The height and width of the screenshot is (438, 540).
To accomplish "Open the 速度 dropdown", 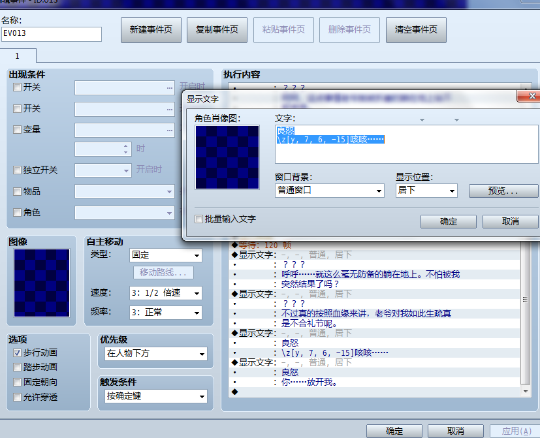I will tap(166, 293).
